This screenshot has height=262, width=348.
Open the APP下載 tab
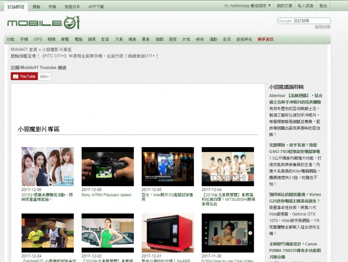96,7
